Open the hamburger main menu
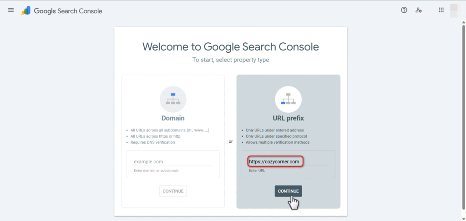 tap(11, 10)
